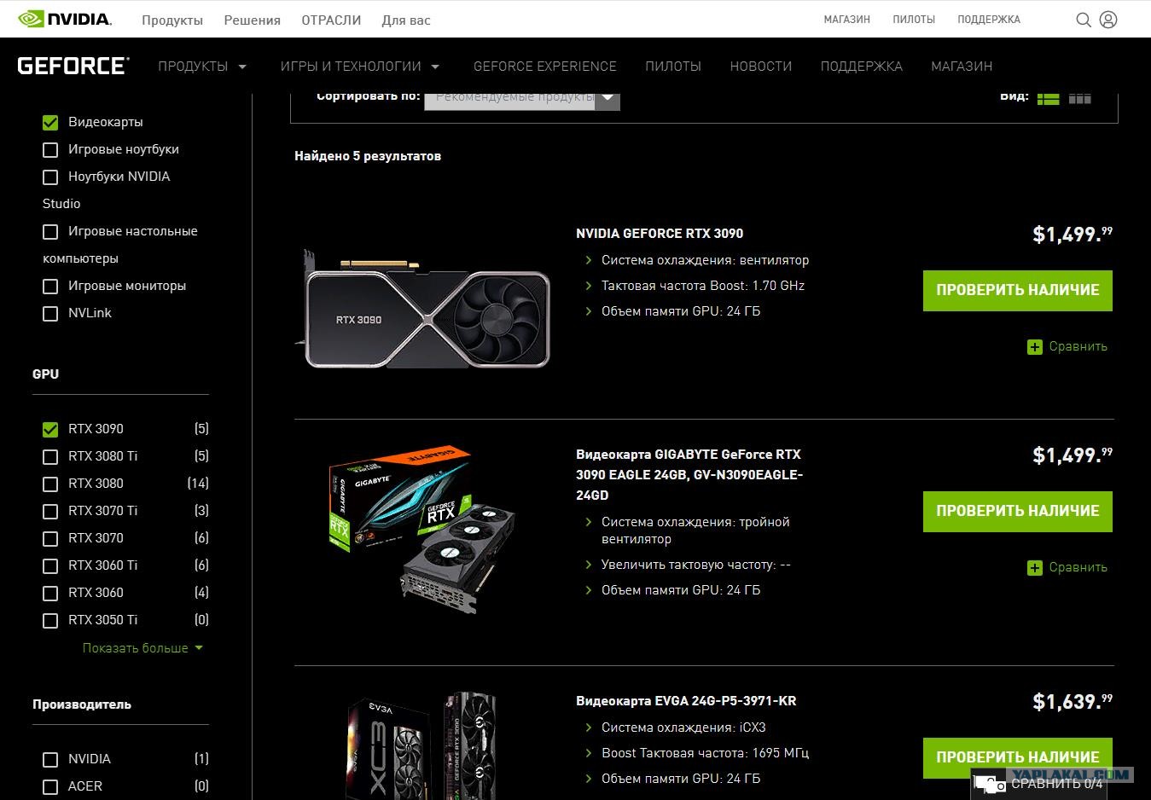Check the RTX 3070 filter

tap(50, 539)
